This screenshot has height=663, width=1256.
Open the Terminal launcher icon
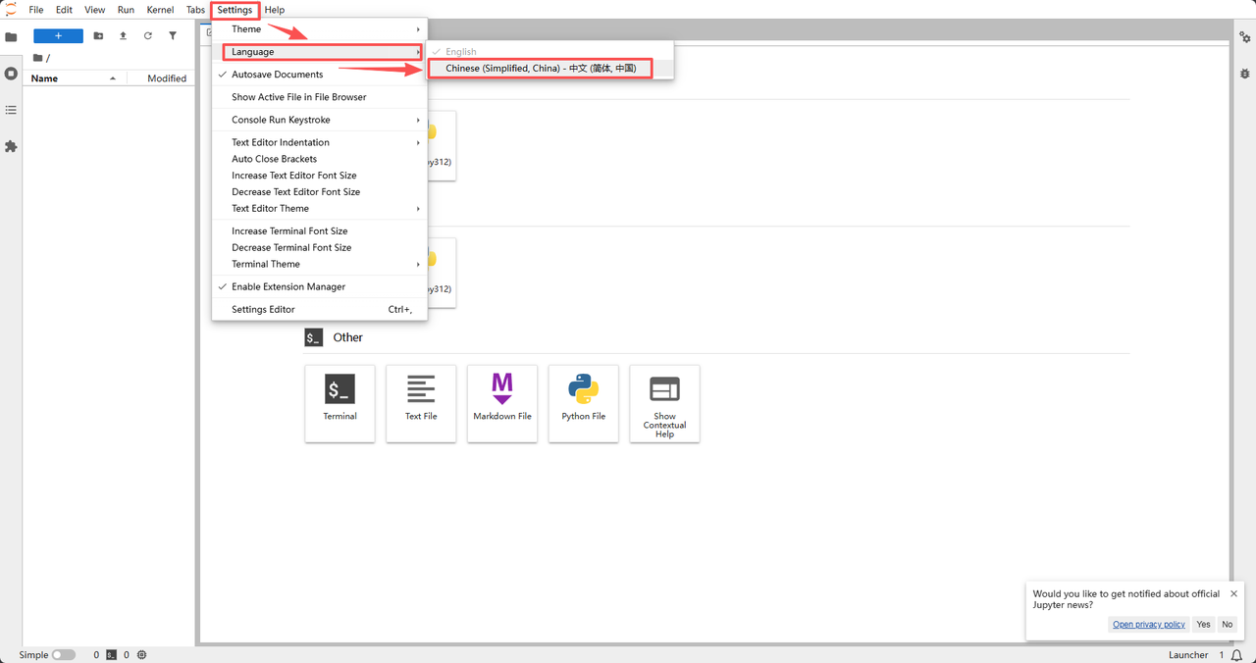click(340, 402)
